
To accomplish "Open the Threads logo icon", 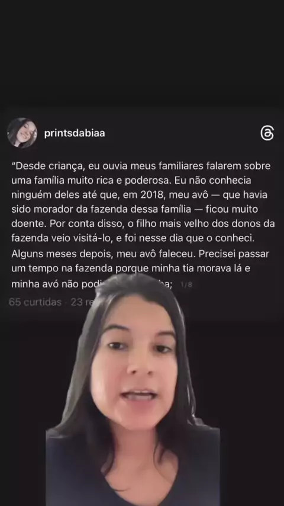I will (x=267, y=133).
